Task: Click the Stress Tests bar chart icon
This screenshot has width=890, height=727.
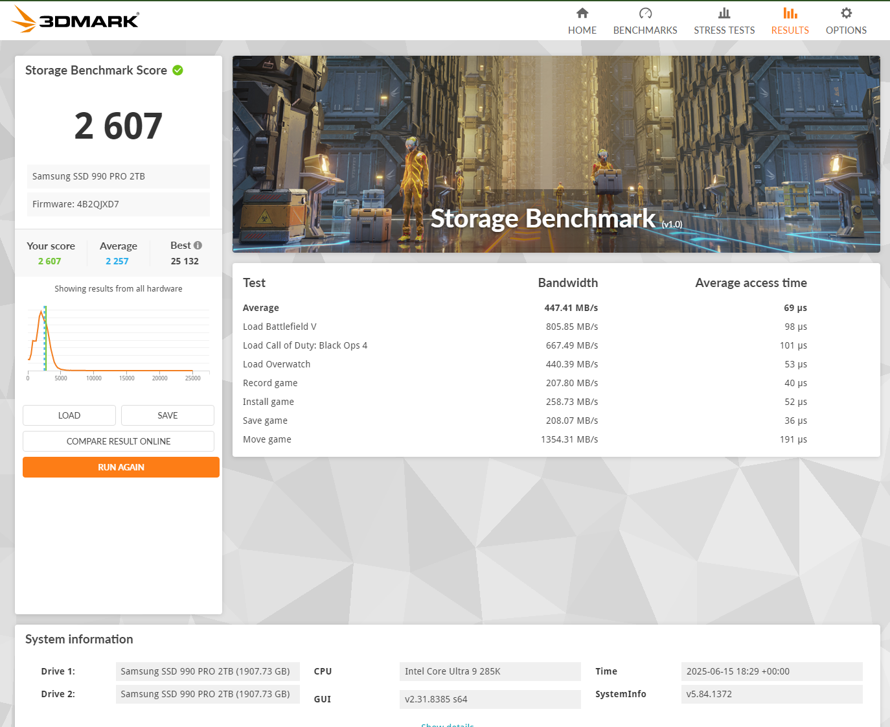Action: click(724, 13)
